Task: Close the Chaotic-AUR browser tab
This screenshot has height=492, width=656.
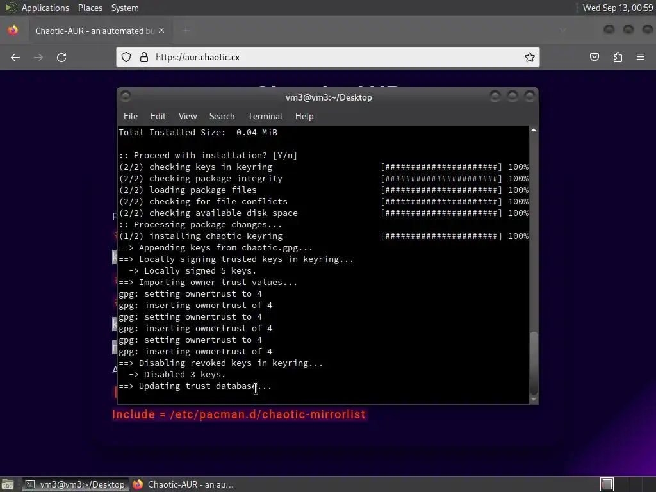Action: [x=161, y=31]
